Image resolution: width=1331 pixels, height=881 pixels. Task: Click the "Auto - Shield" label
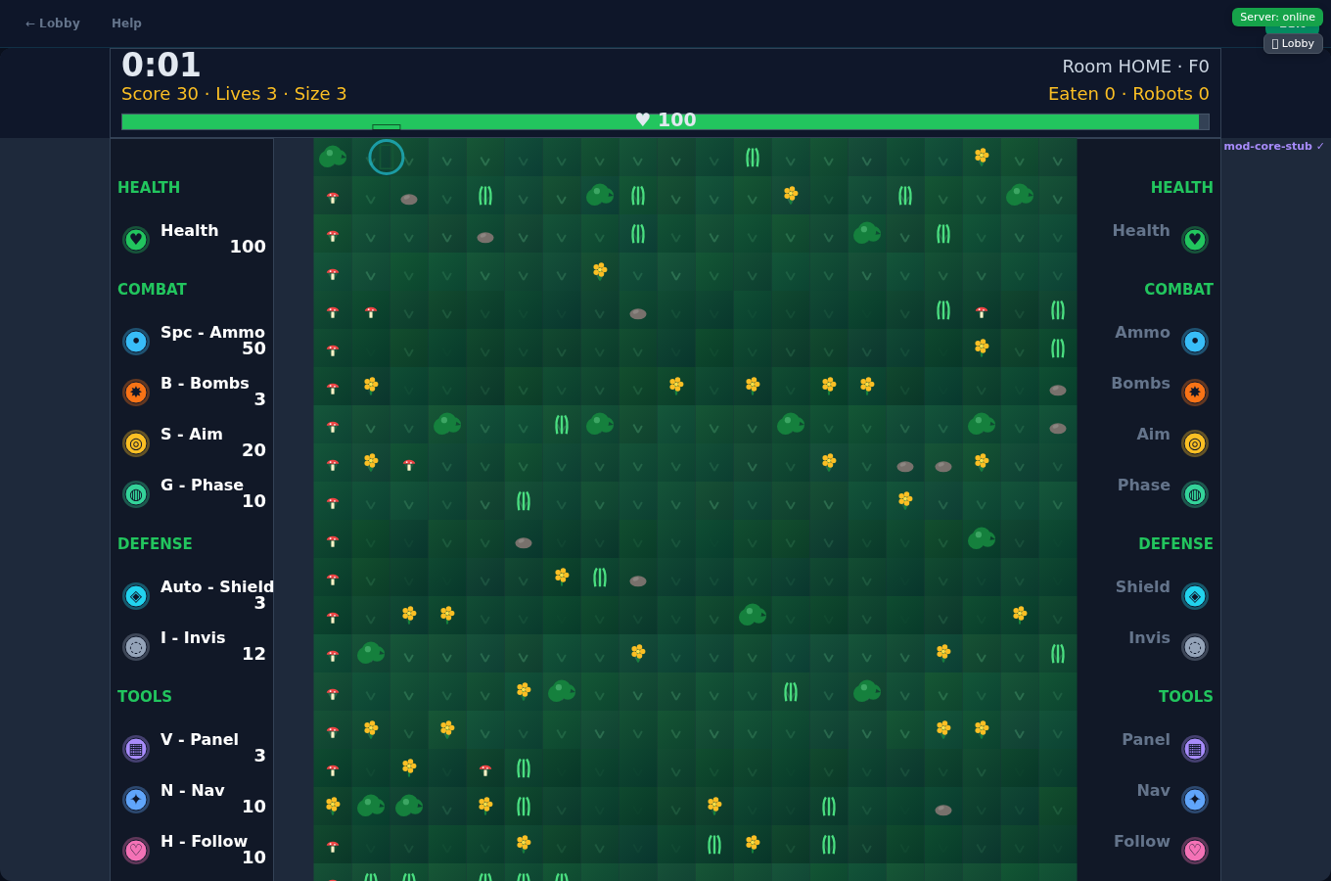(x=217, y=587)
